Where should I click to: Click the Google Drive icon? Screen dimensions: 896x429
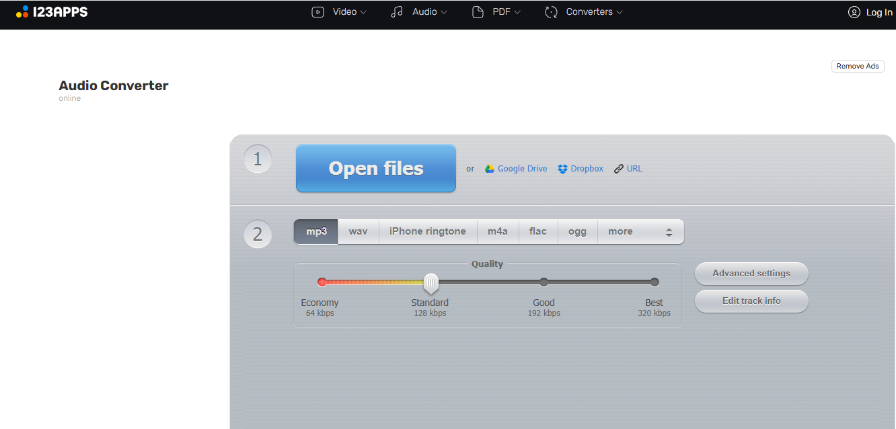(490, 169)
